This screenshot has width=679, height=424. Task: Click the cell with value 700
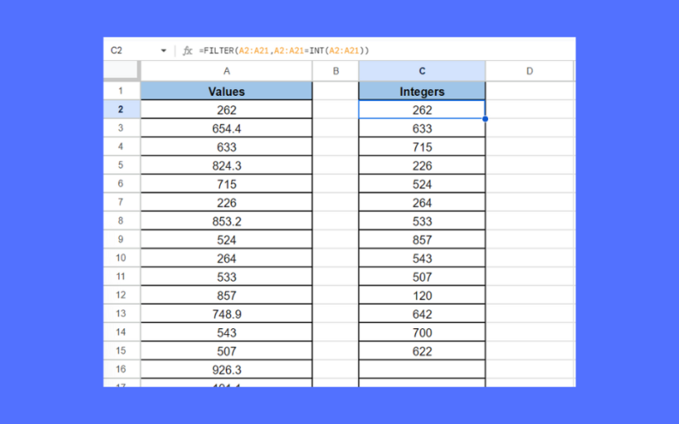pos(422,332)
